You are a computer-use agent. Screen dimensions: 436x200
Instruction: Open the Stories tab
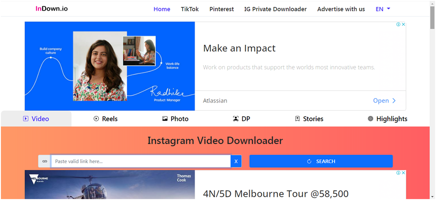pos(309,119)
